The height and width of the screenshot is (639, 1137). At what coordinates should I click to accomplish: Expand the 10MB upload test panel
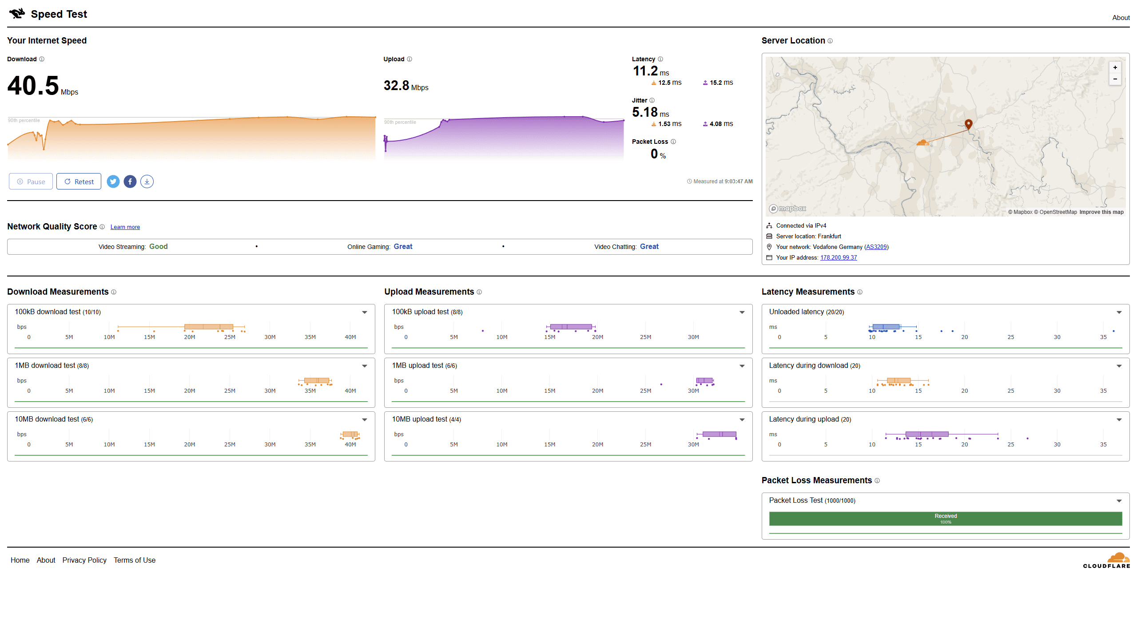point(742,420)
